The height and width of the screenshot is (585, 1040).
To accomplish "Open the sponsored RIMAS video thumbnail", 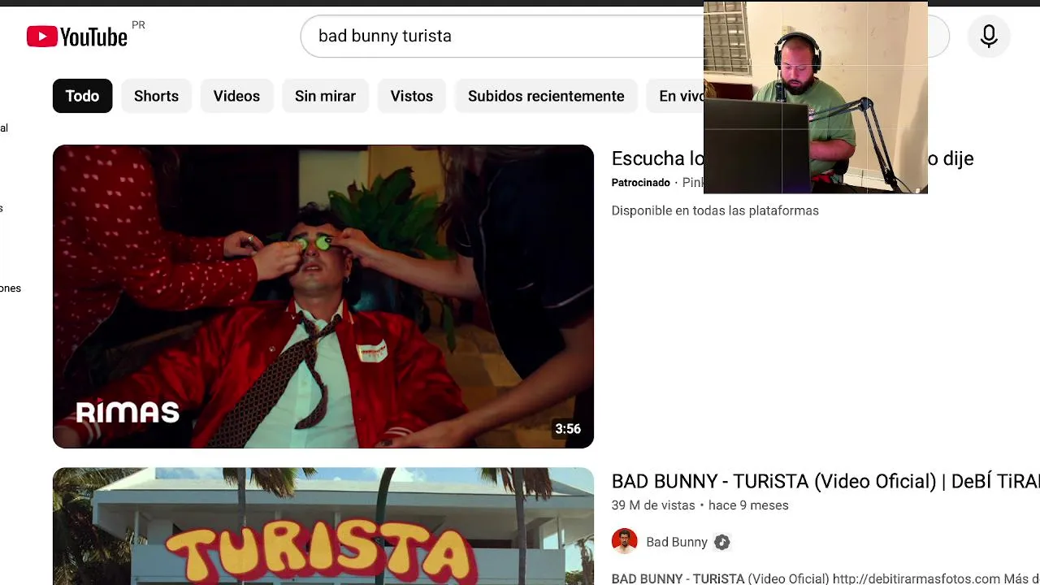I will point(323,297).
